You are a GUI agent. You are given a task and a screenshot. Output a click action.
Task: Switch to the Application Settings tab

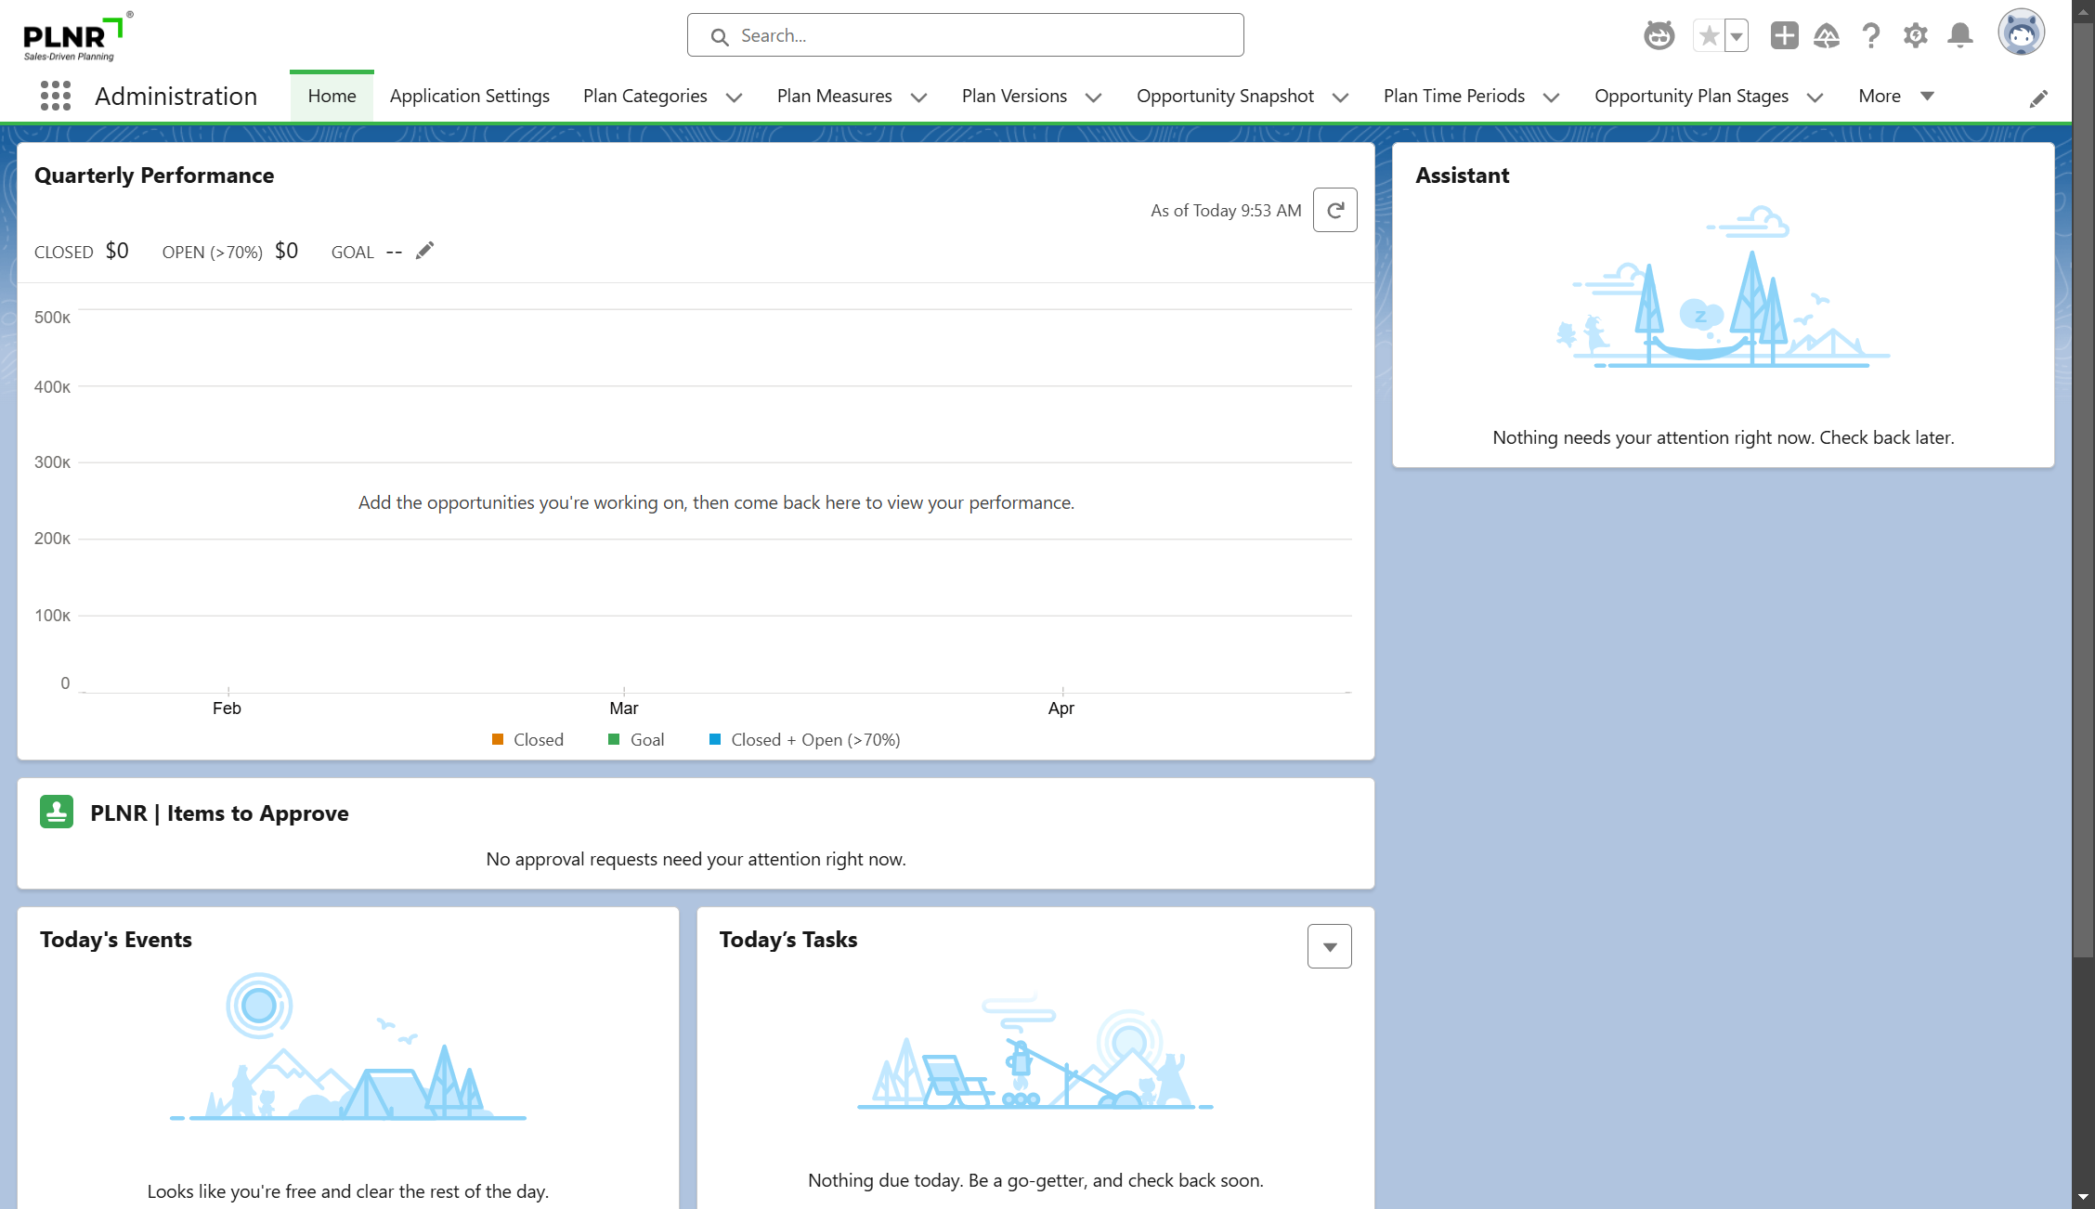pyautogui.click(x=469, y=96)
